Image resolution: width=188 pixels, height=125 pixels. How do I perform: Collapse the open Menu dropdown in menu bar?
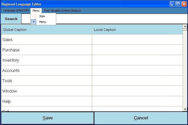coord(36,11)
